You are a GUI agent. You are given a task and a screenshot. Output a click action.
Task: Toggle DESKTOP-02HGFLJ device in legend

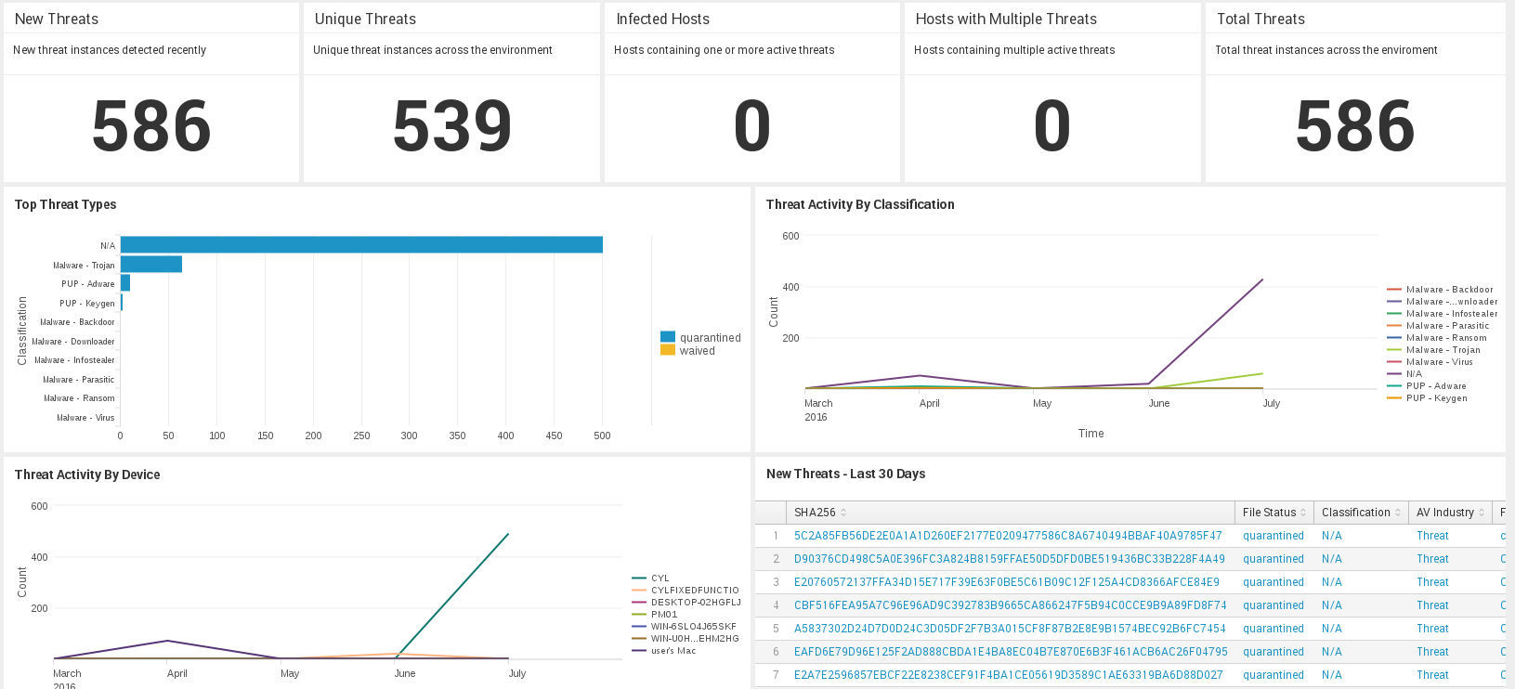pos(686,603)
